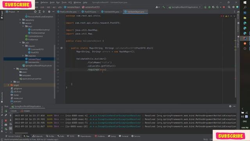Run with Coverage using the shield icon
Image resolution: width=250 pixels, height=141 pixels.
[213, 7]
